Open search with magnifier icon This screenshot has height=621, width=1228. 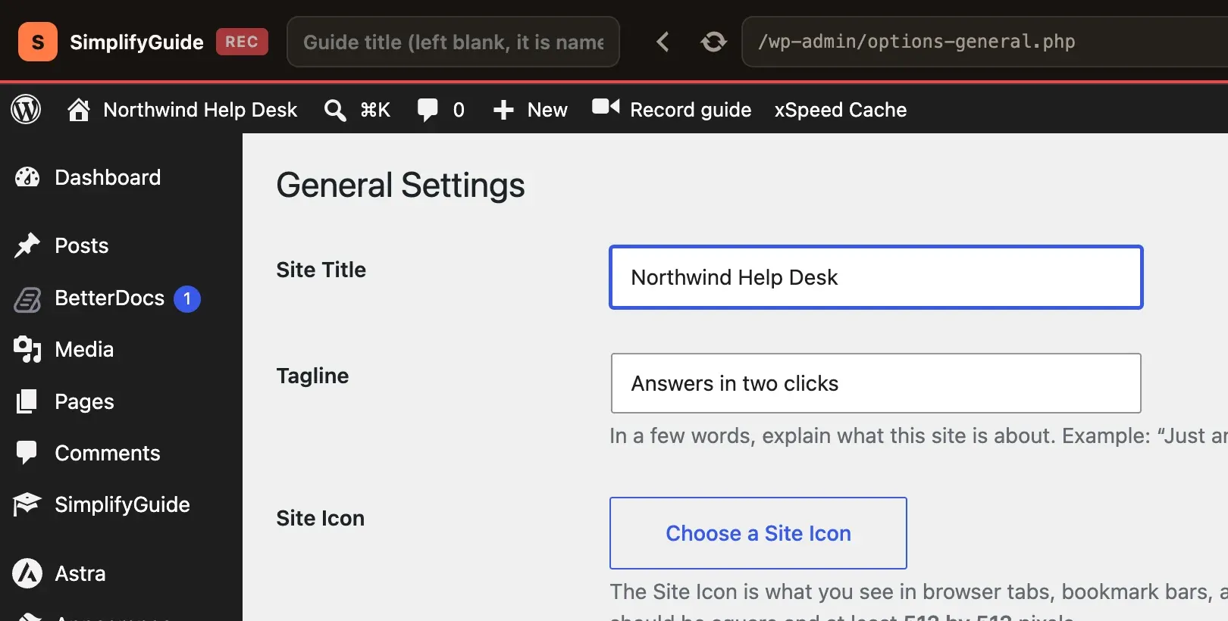(335, 111)
